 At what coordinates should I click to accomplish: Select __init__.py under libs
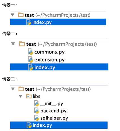52,104
